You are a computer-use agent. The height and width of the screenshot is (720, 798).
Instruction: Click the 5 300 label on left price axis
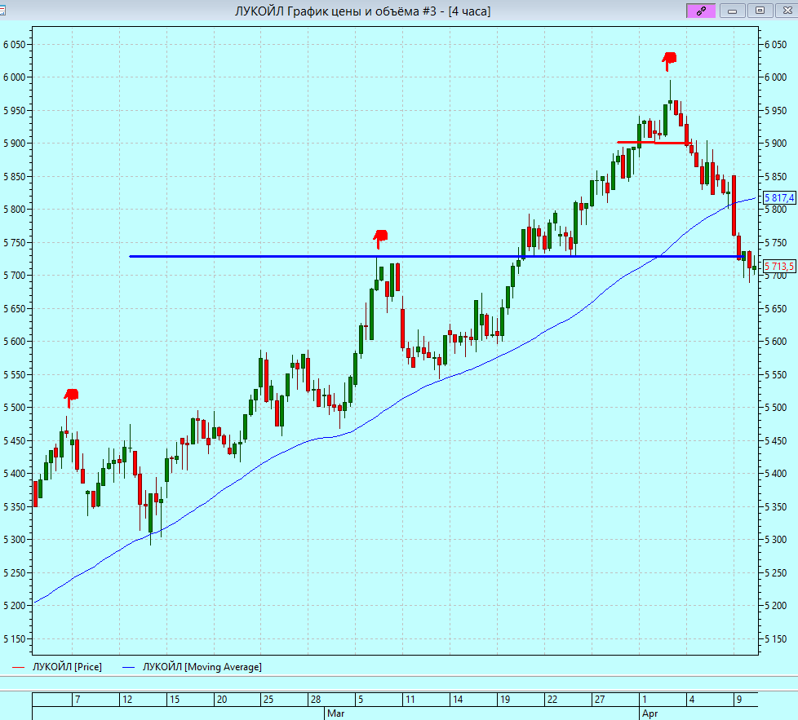coord(14,540)
